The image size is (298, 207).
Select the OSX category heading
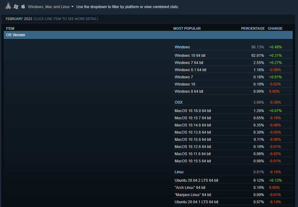click(x=179, y=102)
